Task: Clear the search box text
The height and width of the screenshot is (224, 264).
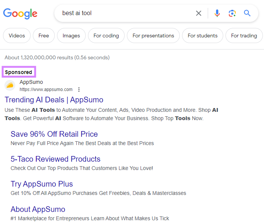Action: click(x=199, y=14)
